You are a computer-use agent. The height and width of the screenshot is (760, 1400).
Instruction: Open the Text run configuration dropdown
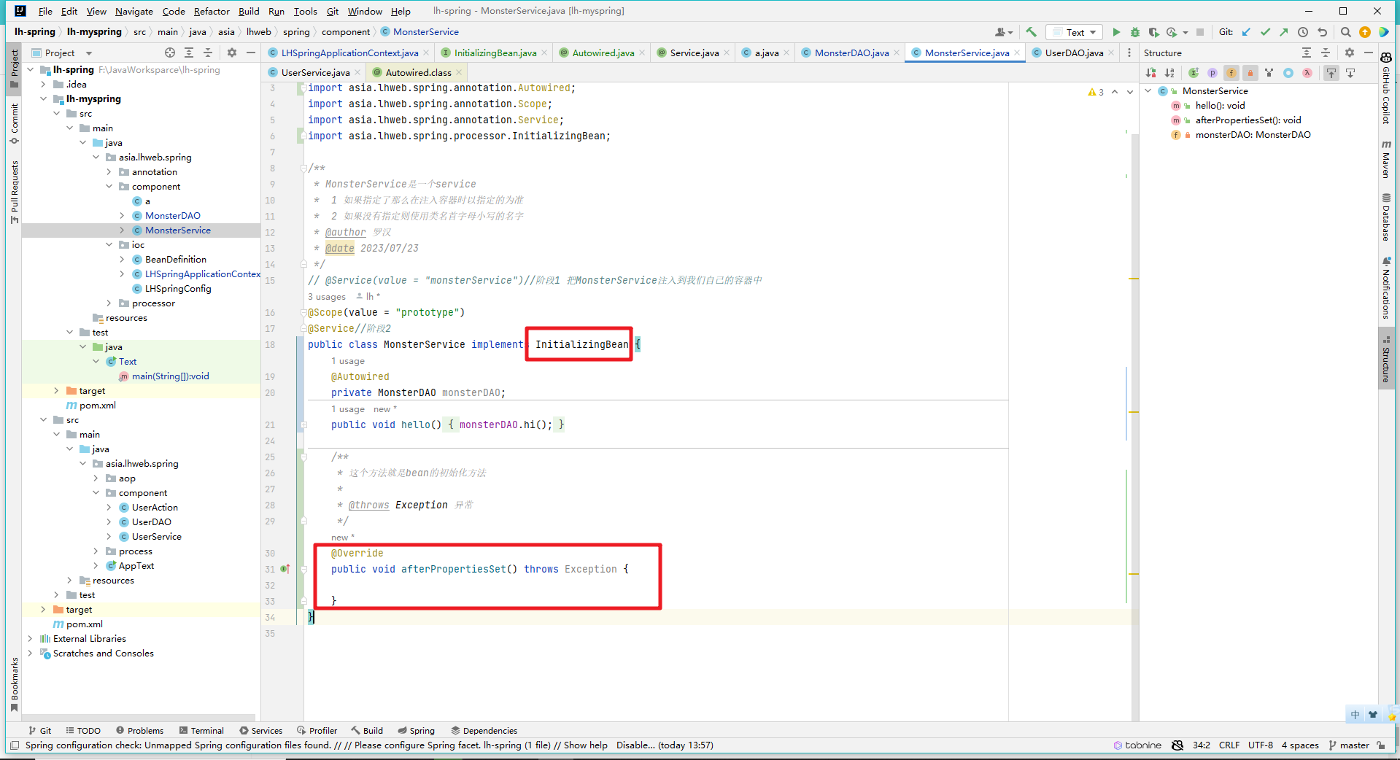tap(1075, 32)
